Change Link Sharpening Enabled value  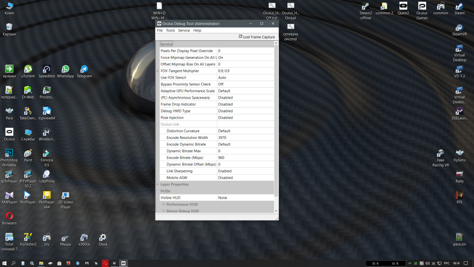[x=246, y=171]
